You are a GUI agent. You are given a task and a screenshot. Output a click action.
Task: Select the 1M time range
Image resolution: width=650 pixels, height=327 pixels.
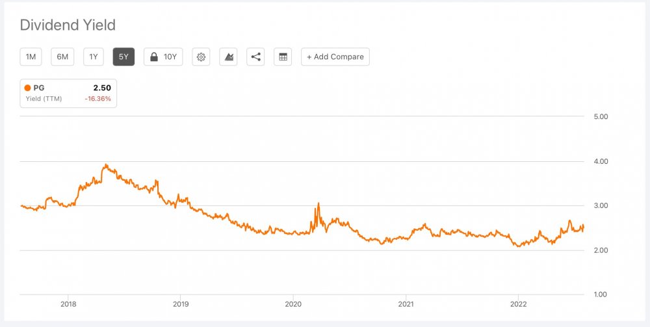click(x=31, y=57)
